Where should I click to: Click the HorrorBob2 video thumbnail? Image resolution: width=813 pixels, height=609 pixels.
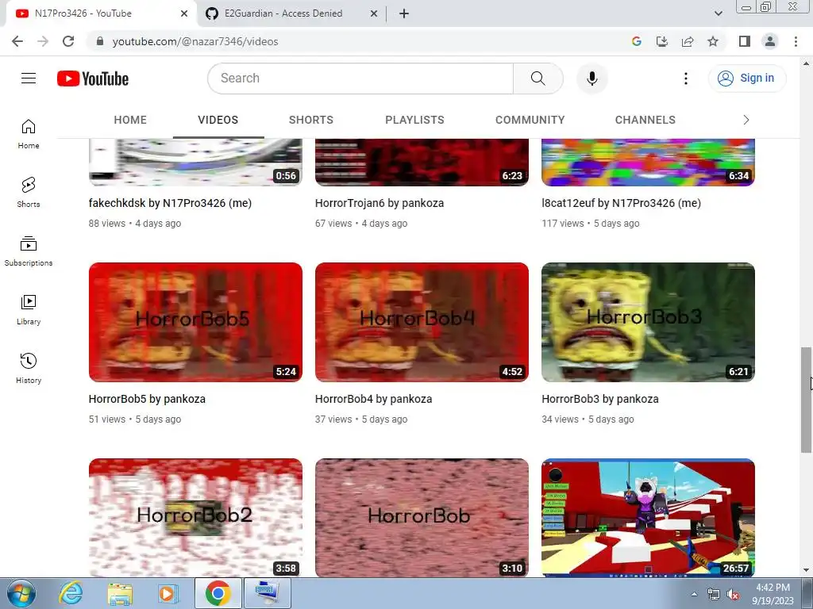195,518
